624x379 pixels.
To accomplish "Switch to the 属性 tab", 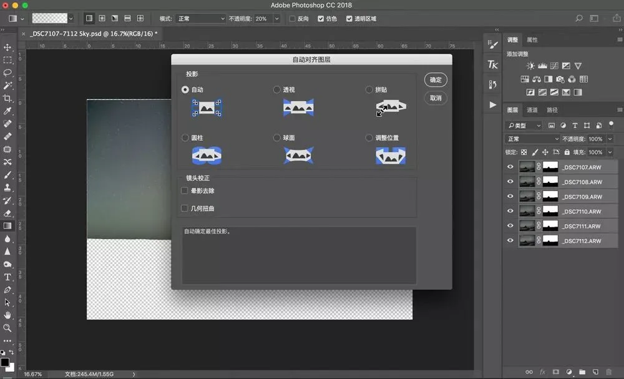I will click(532, 40).
